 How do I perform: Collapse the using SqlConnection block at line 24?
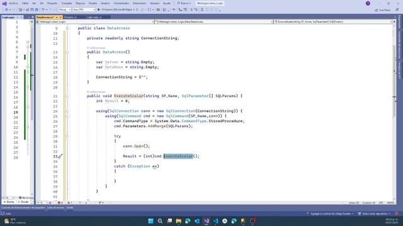[x=67, y=111]
